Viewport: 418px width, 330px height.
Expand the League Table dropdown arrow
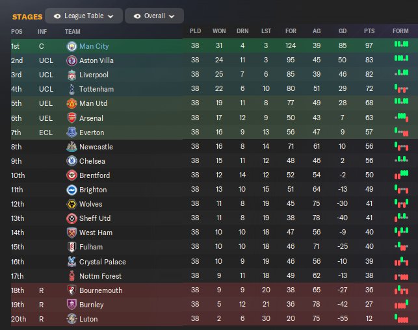pos(111,16)
